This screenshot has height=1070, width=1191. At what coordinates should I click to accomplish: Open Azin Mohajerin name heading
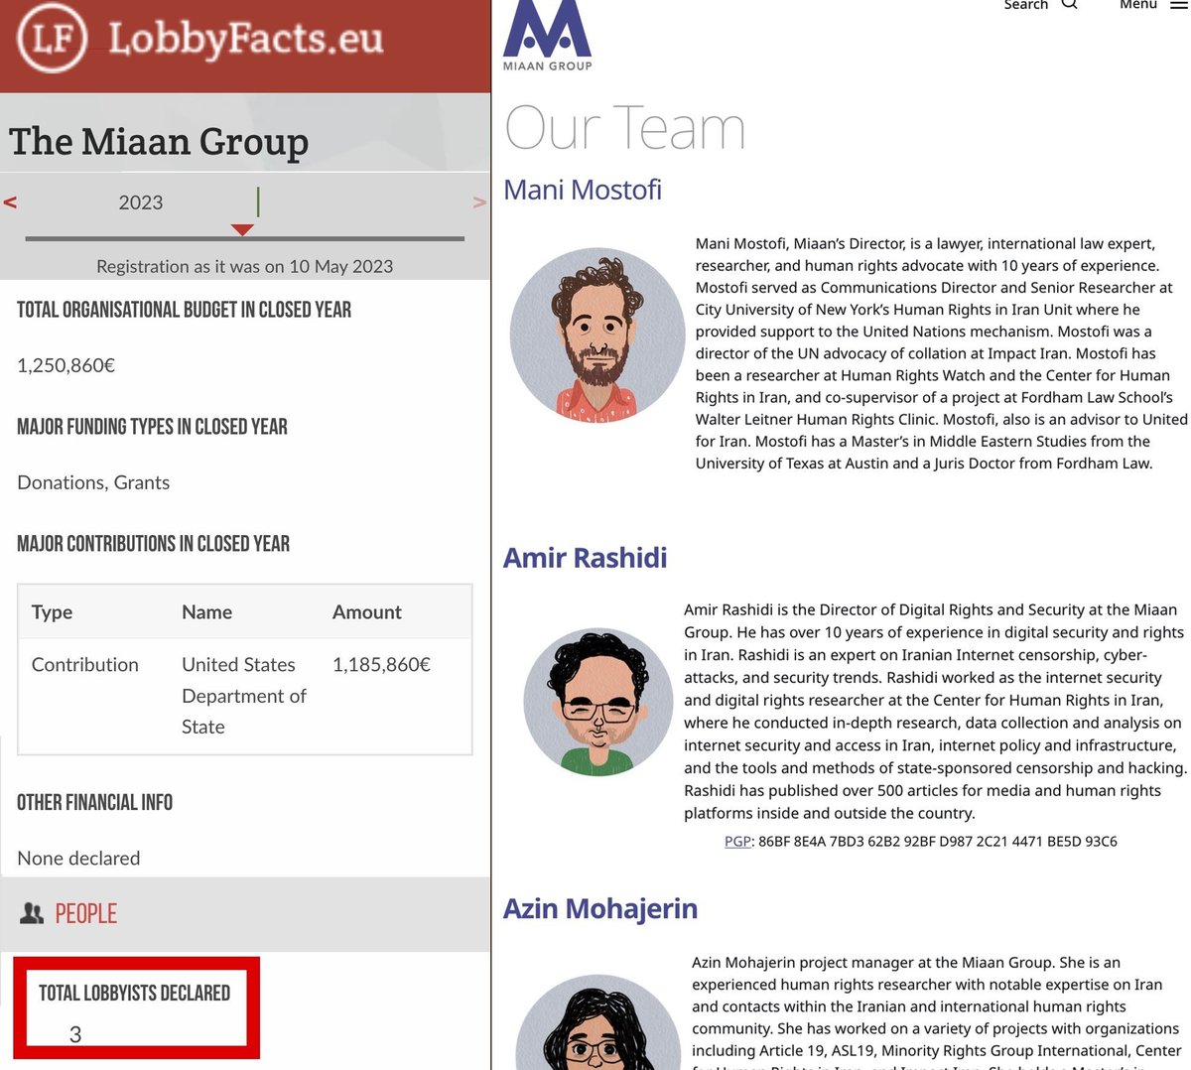coord(600,908)
